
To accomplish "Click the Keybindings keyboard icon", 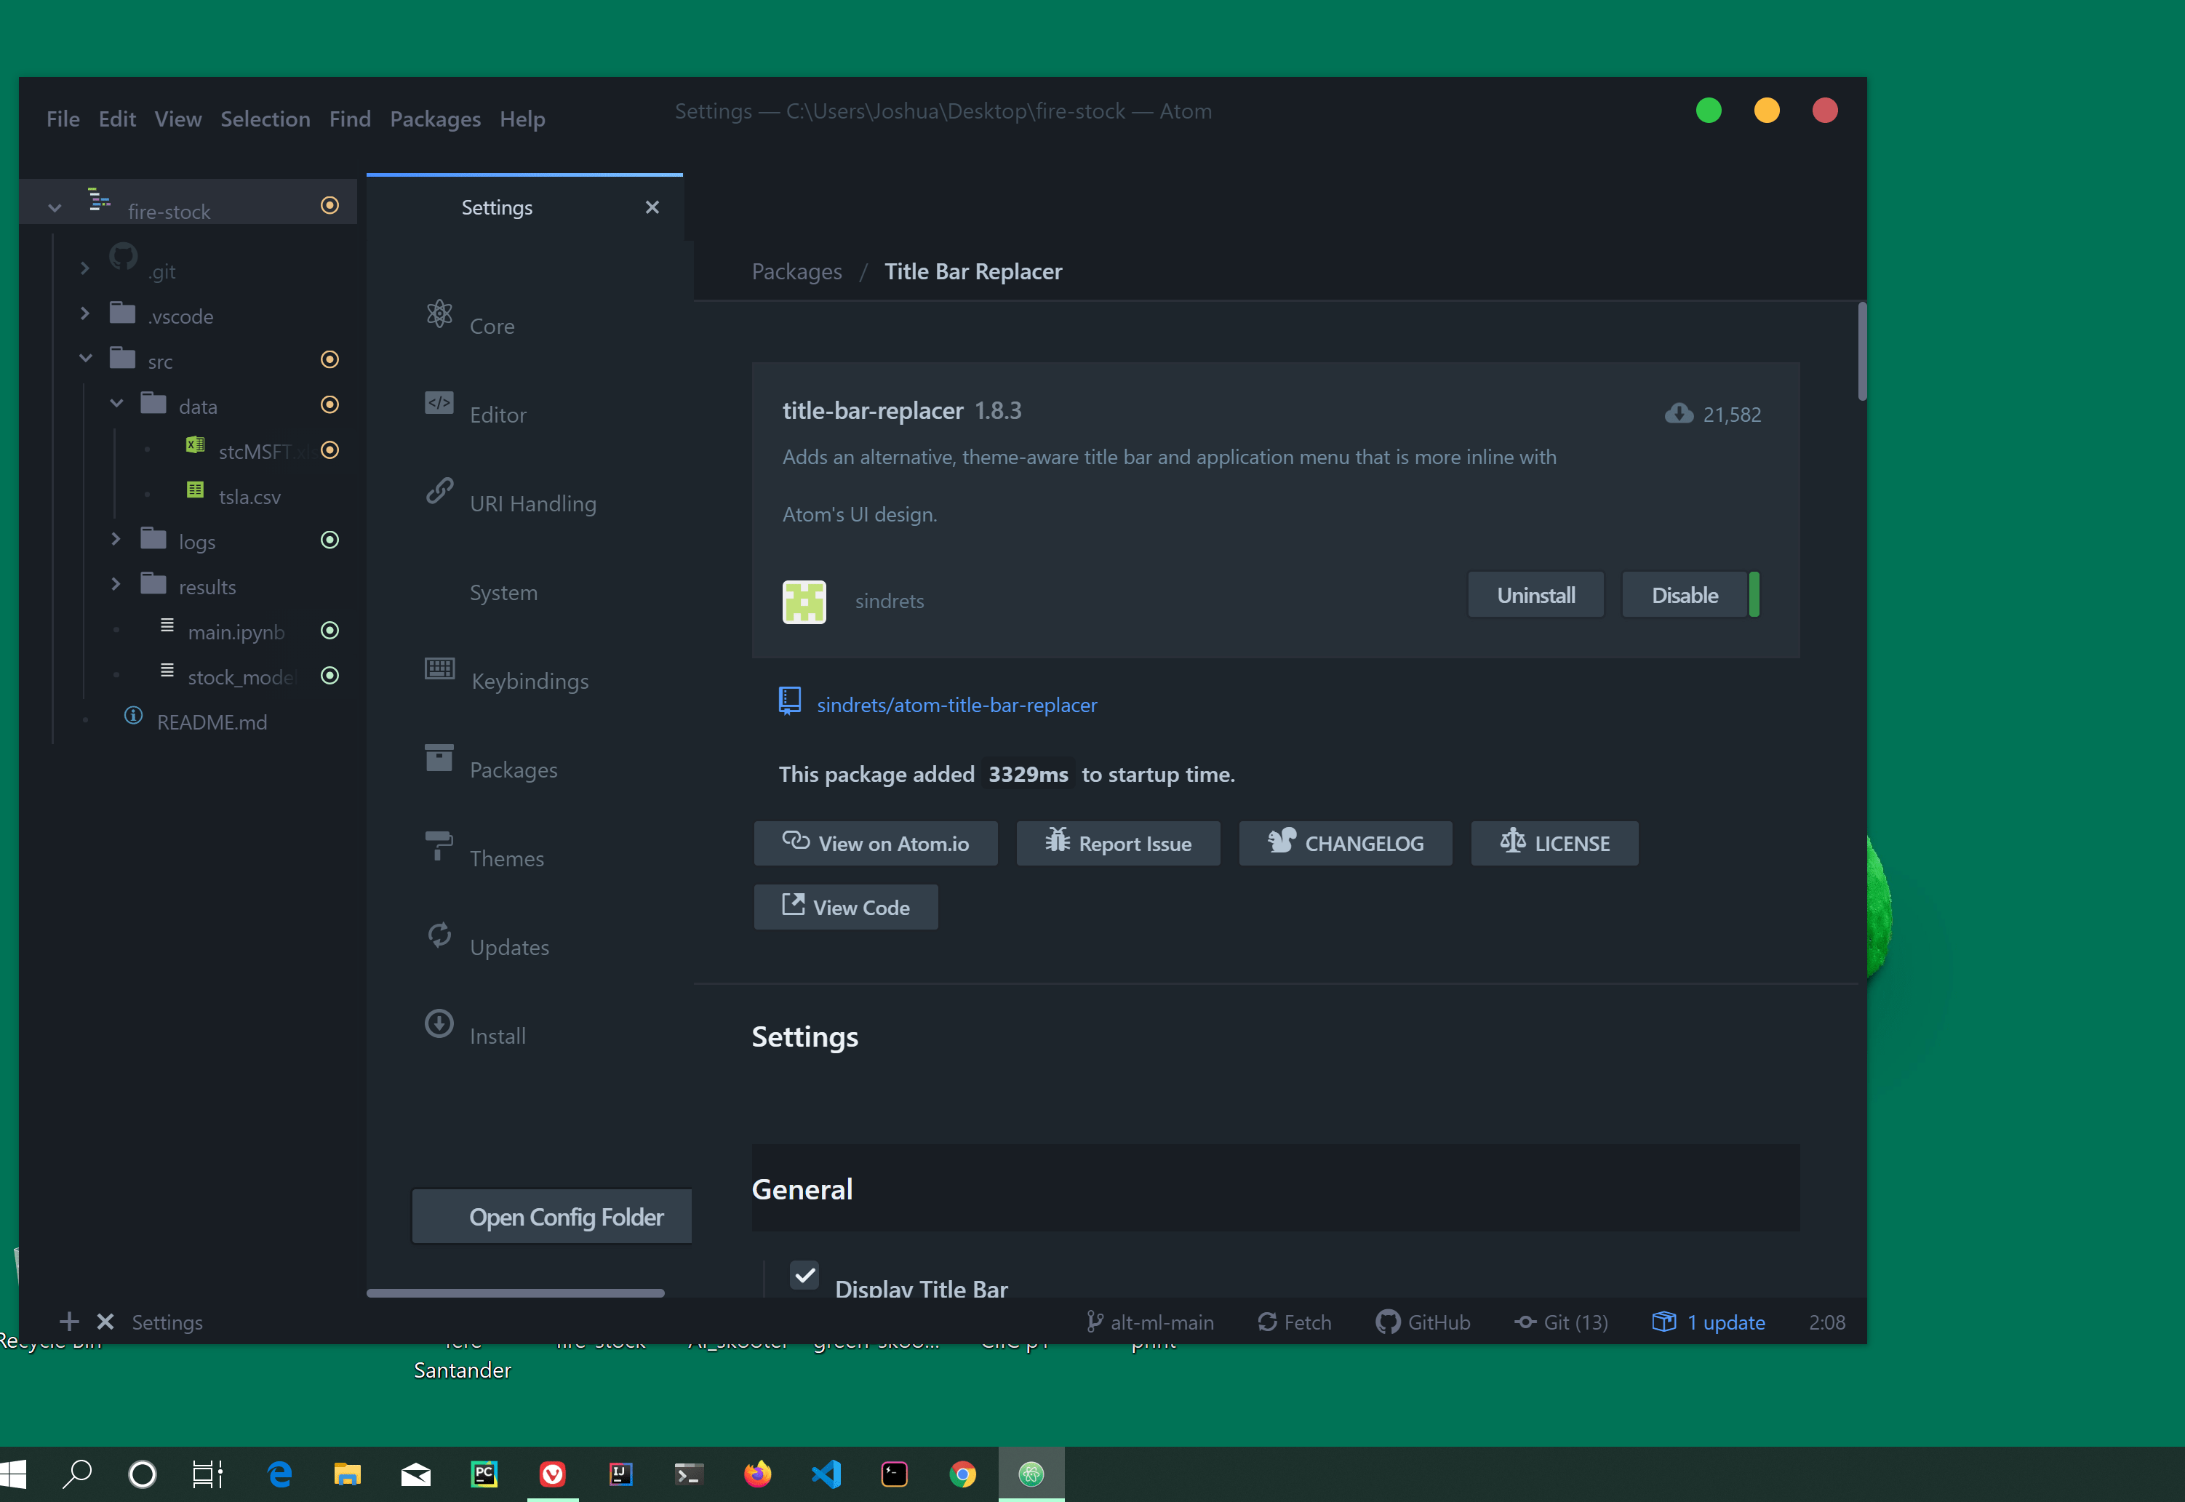I will click(439, 669).
